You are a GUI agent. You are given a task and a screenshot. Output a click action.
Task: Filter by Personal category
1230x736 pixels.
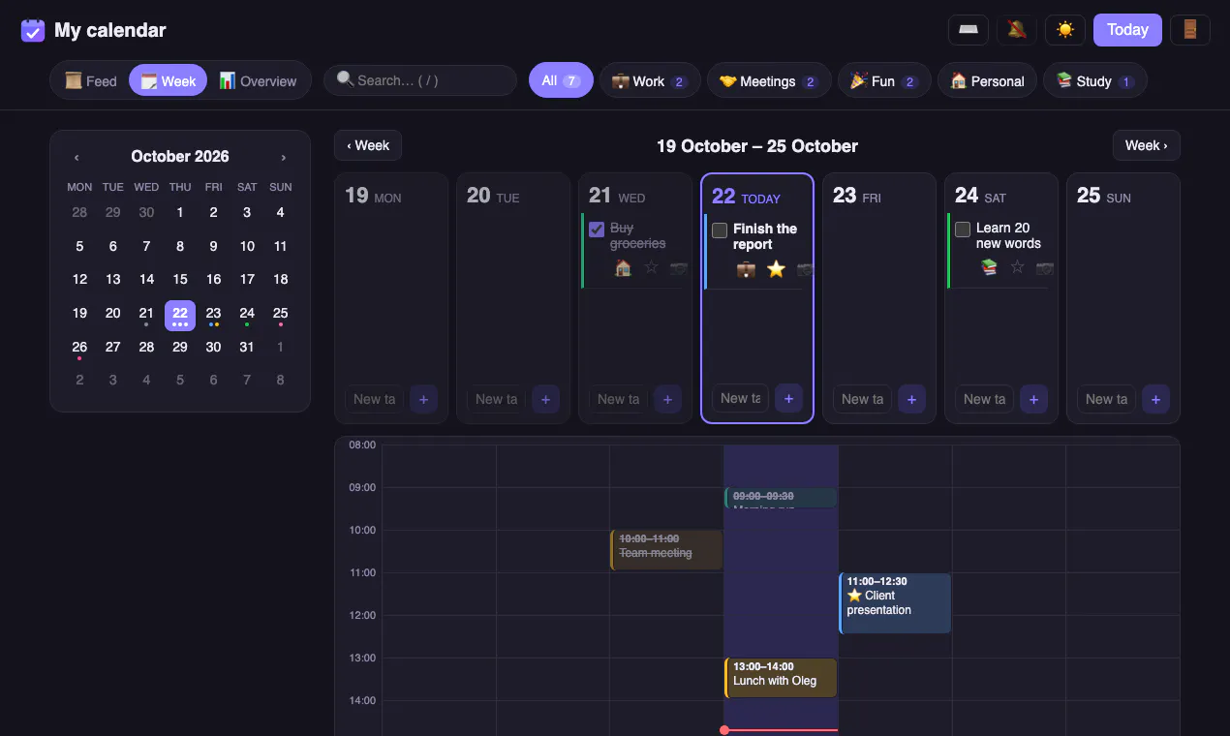[987, 81]
